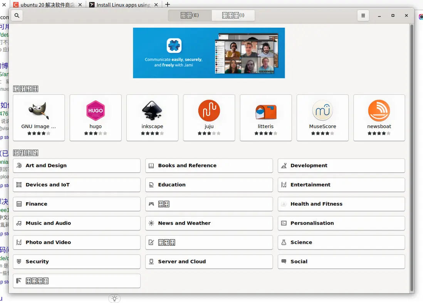The height and width of the screenshot is (303, 423).
Task: Open the hugo app tile
Action: tap(96, 118)
